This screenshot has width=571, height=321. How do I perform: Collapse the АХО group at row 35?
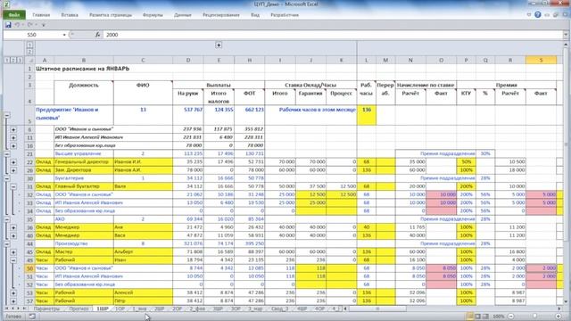tap(6, 219)
